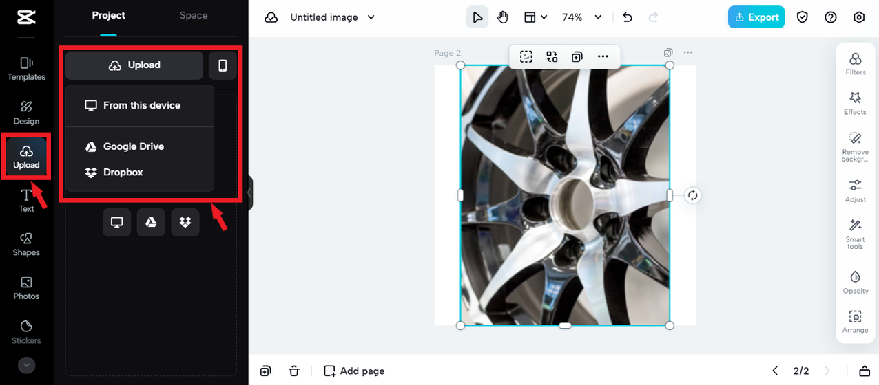The image size is (879, 385).
Task: Click the duplicate icon in floating toolbar
Action: pyautogui.click(x=577, y=56)
